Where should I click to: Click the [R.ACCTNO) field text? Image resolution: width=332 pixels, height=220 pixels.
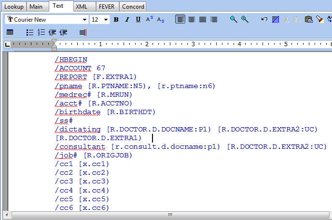[110, 103]
